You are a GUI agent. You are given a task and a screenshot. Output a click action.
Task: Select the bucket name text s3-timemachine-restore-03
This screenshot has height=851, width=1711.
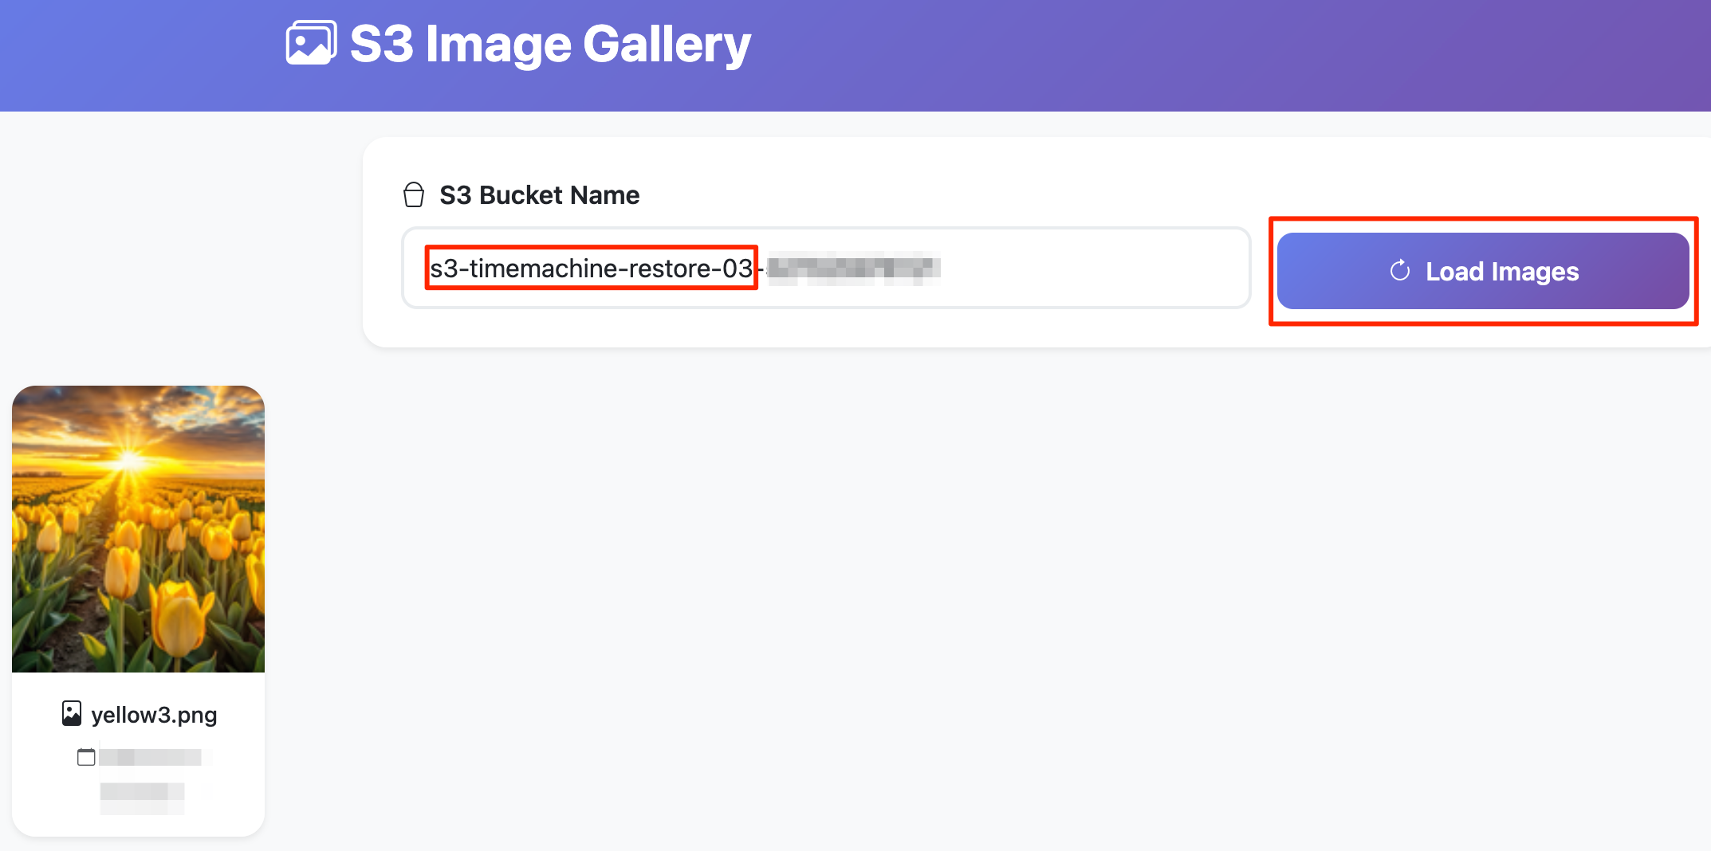click(590, 268)
